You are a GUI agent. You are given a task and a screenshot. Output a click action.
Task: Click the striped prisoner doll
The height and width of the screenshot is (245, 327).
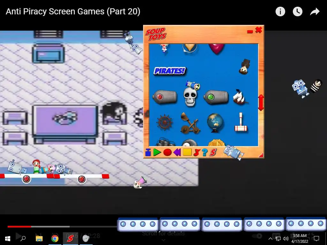tap(316, 85)
